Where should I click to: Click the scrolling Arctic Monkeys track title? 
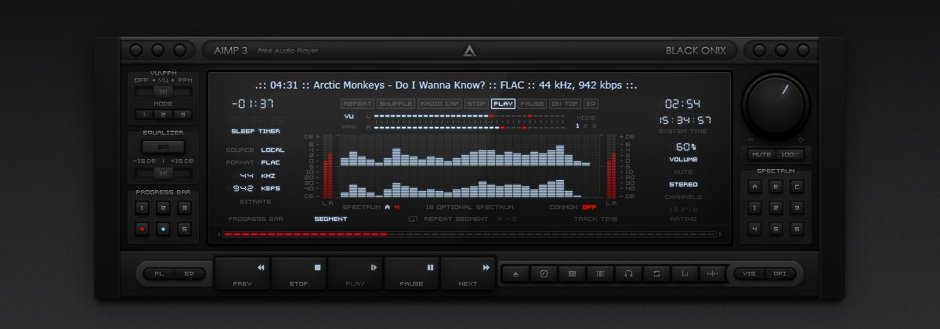[x=446, y=85]
